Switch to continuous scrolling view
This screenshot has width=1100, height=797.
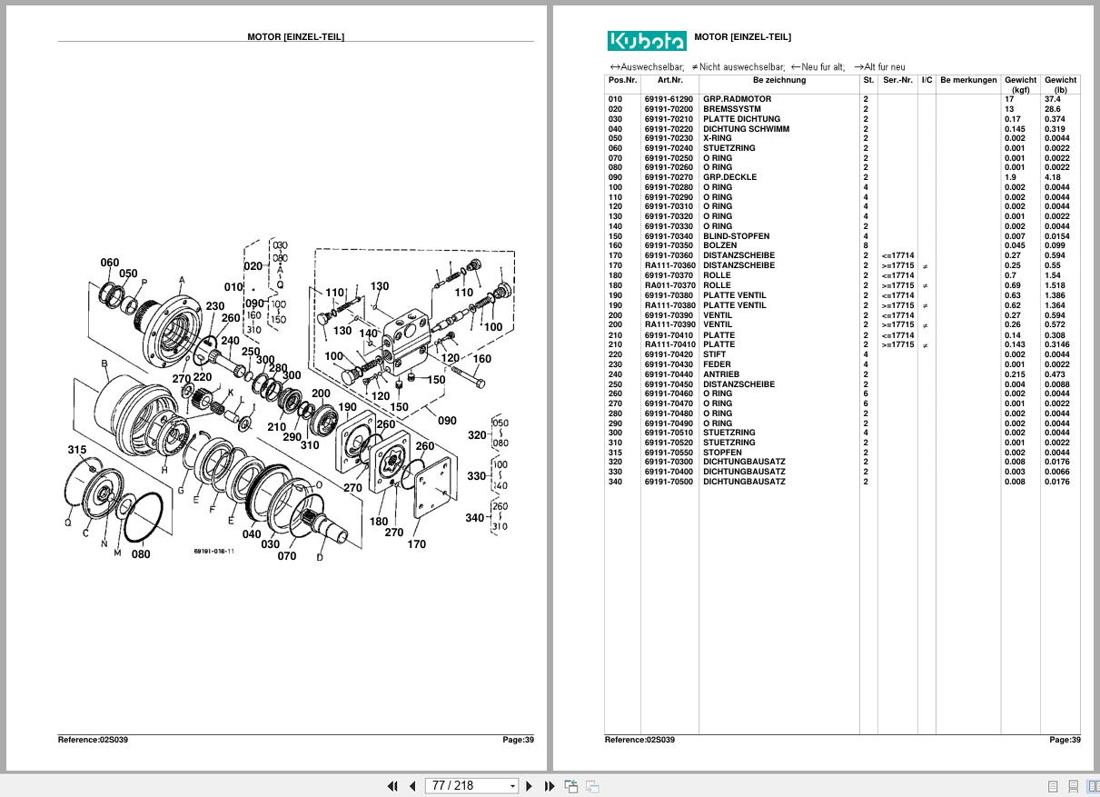pyautogui.click(x=1073, y=786)
